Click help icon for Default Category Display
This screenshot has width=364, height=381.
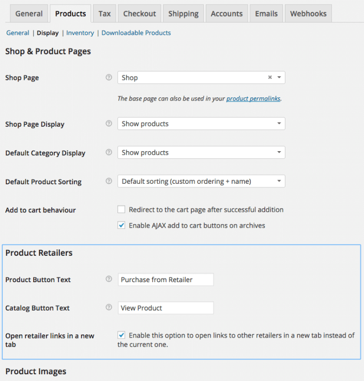109,153
